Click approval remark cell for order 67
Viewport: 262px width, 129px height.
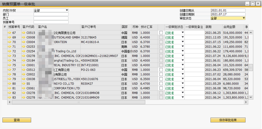[194, 33]
